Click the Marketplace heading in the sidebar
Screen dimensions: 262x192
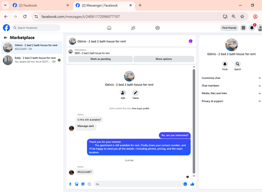(x=22, y=38)
